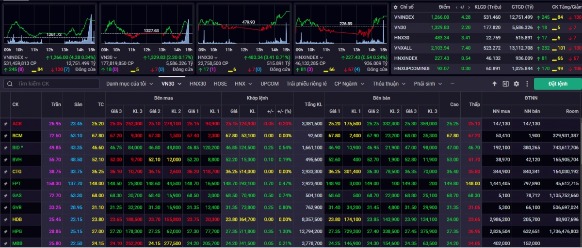The image size is (582, 248).
Task: Switch to the HOSE tab
Action: tap(220, 84)
